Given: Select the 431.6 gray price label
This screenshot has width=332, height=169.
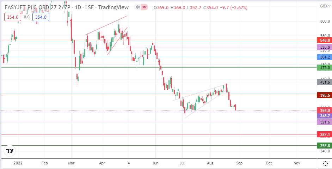Looking at the screenshot, I should (324, 82).
